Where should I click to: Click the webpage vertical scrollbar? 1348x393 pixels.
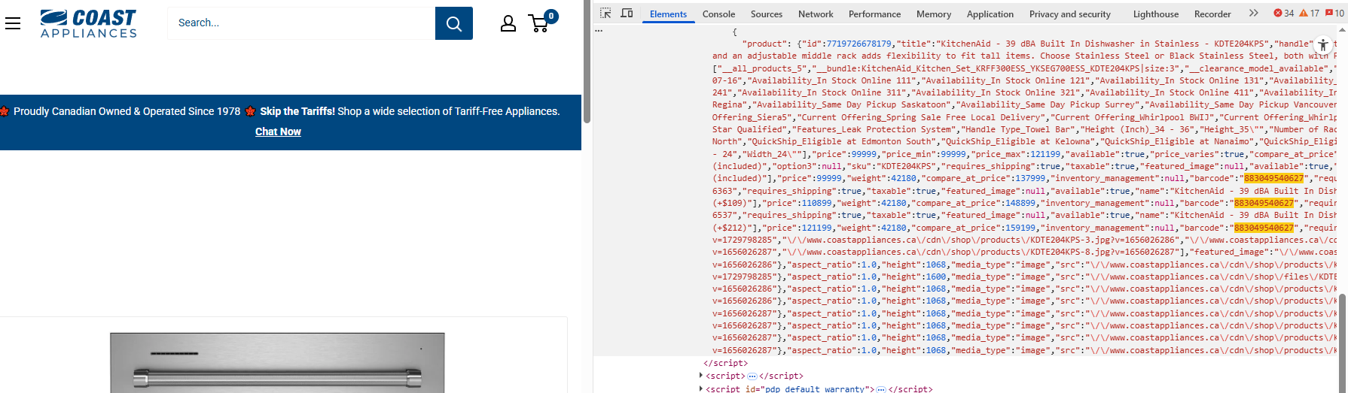point(587,60)
